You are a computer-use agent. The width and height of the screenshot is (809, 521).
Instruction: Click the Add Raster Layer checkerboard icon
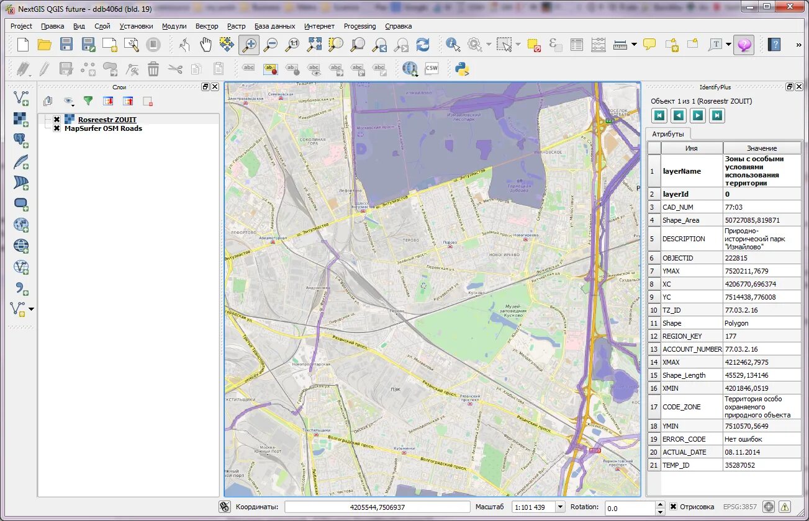(21, 119)
